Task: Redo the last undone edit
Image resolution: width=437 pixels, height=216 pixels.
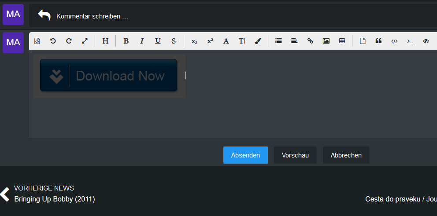Action: [69, 41]
